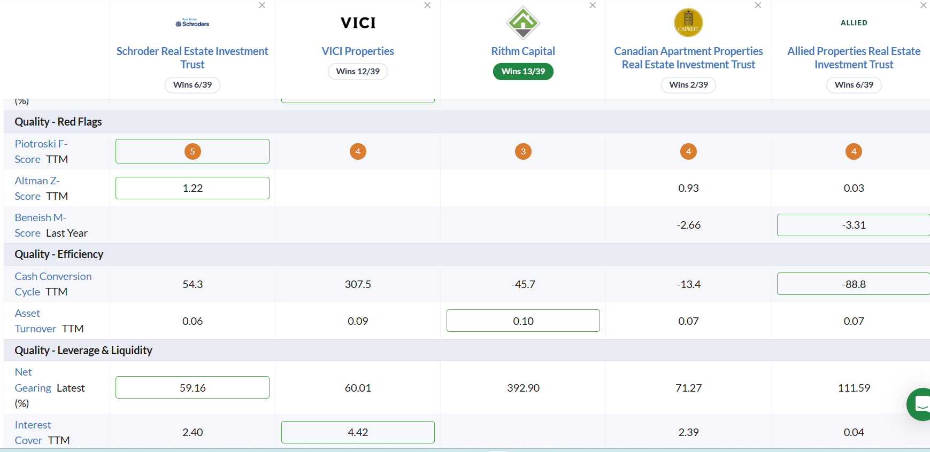Click Net Gearing value 59.16
The width and height of the screenshot is (930, 452).
tap(193, 387)
